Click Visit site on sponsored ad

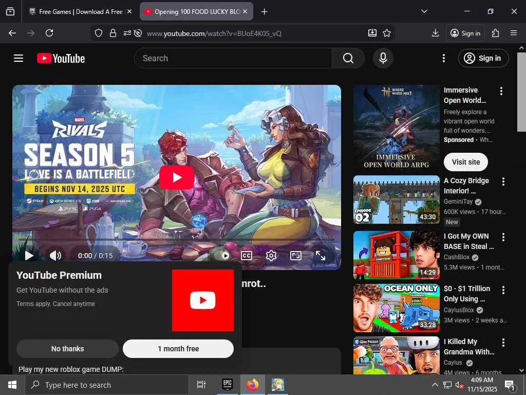click(465, 162)
